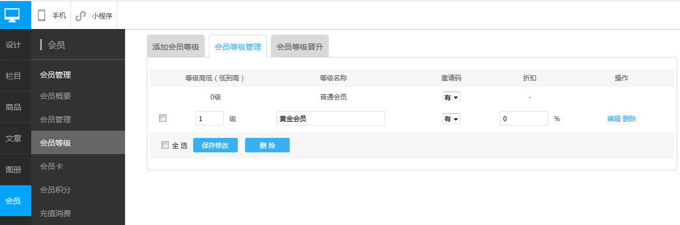Image resolution: width=680 pixels, height=225 pixels.
Task: Go to 会员积分 sidebar item
Action: click(55, 190)
